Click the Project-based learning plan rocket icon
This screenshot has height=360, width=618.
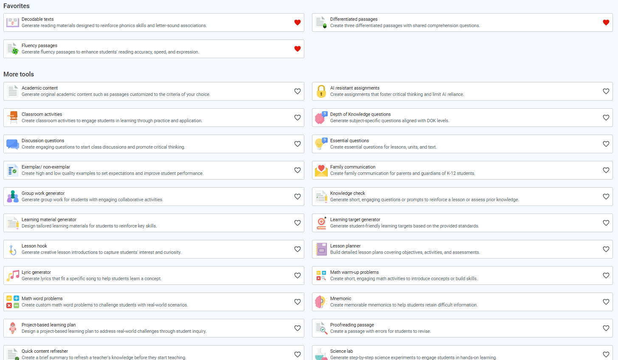[13, 328]
